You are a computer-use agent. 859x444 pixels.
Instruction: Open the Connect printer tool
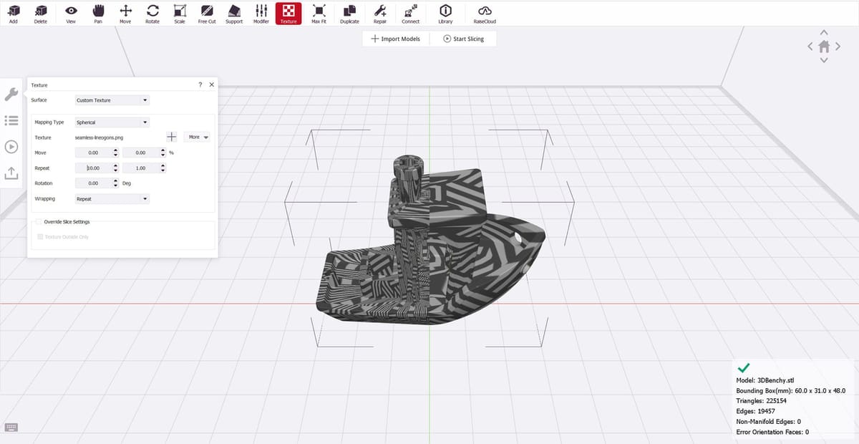(411, 14)
